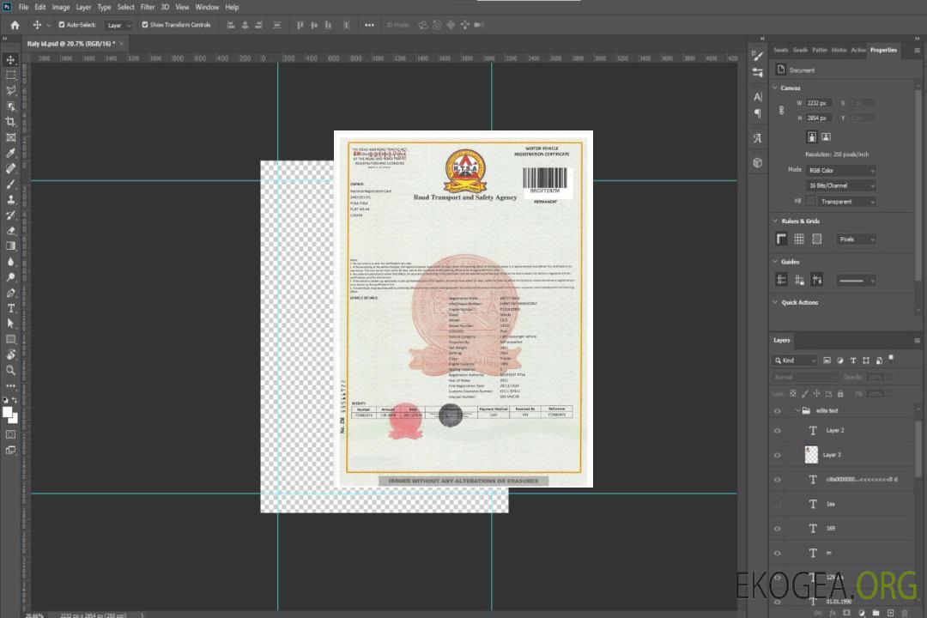927x618 pixels.
Task: Activate the Horizontal Type tool
Action: (11, 308)
